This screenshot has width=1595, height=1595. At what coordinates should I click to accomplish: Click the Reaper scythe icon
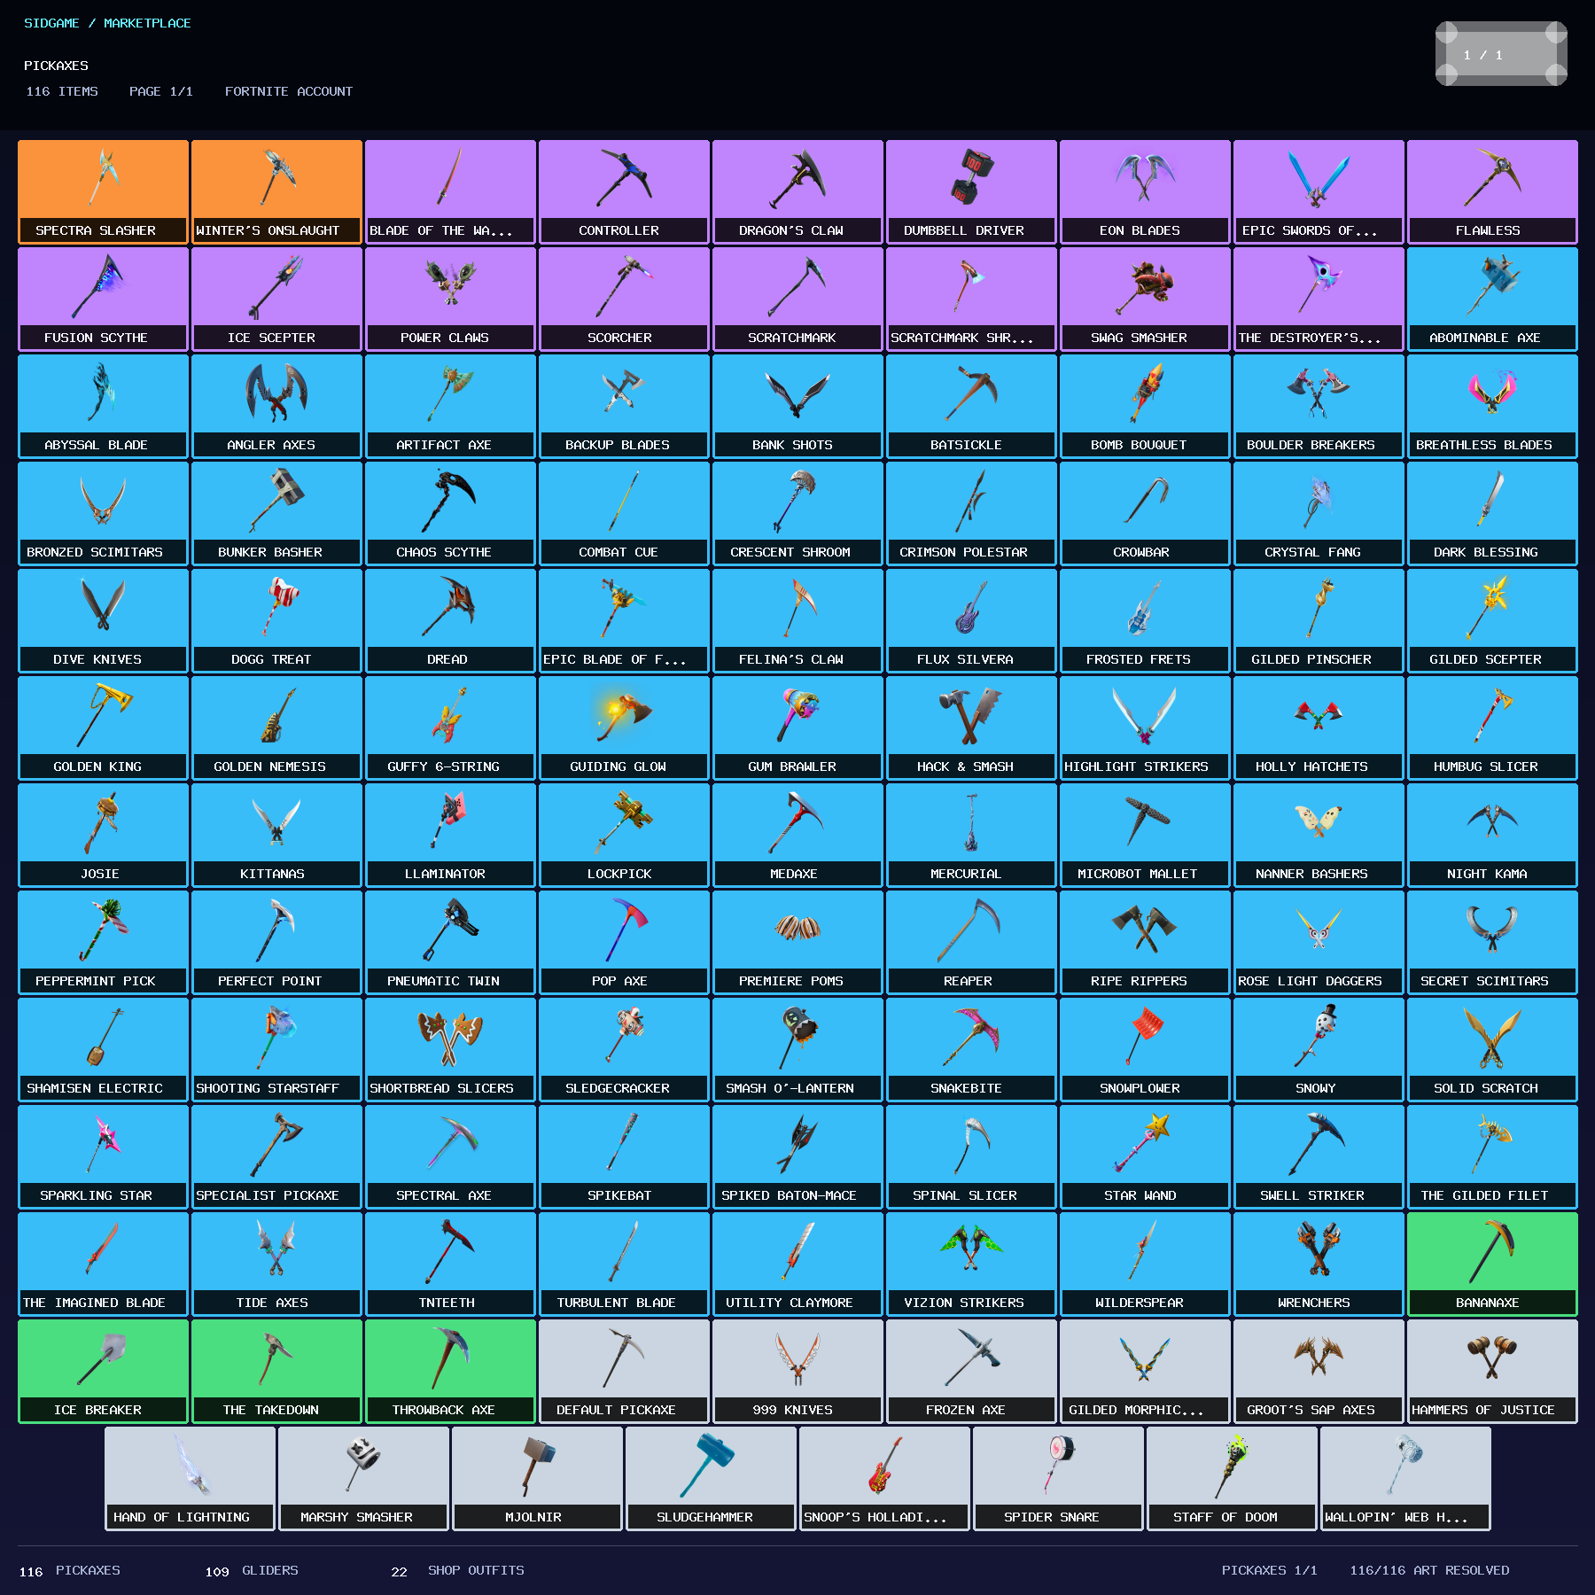click(971, 929)
